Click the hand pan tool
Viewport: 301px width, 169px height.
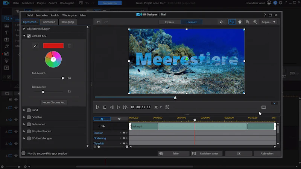pyautogui.click(x=240, y=22)
